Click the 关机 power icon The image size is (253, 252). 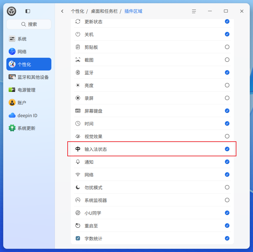point(78,34)
